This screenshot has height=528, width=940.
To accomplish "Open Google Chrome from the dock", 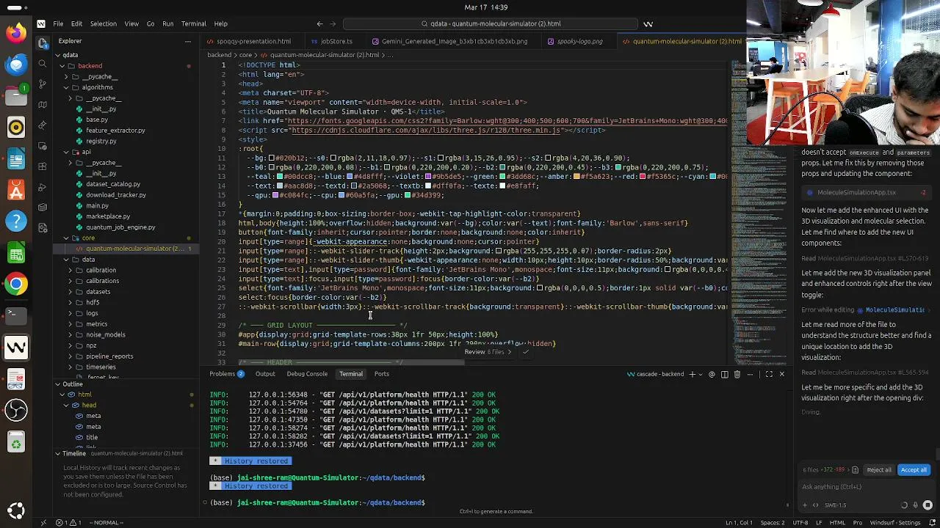I will click(15, 284).
